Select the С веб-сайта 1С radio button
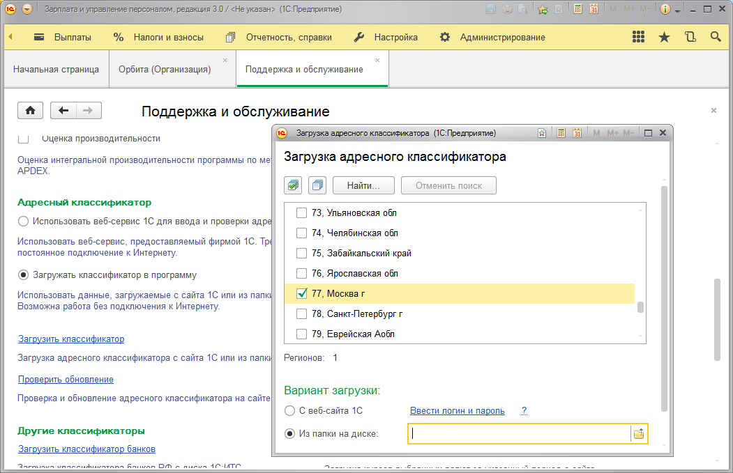Screen dimensions: 733x473 point(290,411)
